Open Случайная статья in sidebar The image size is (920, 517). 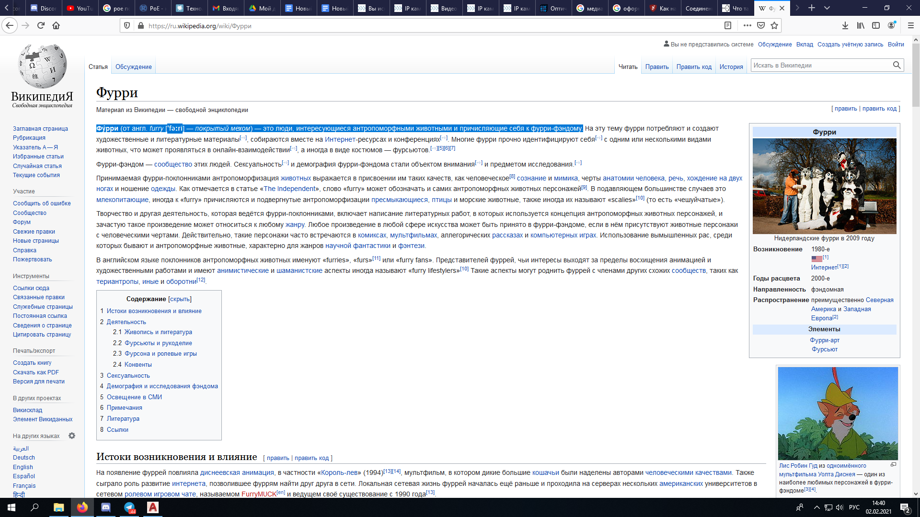coord(37,166)
